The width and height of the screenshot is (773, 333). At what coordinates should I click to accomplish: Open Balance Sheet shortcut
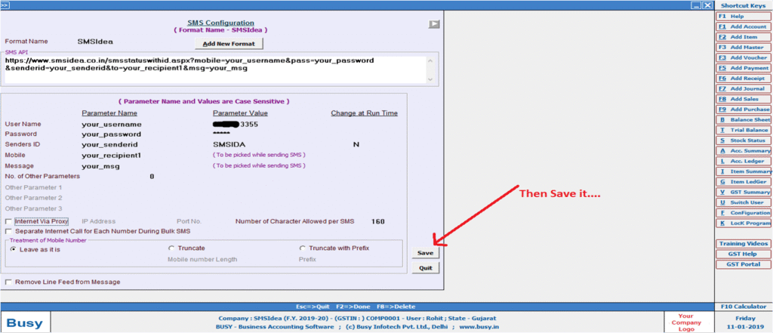click(x=744, y=119)
